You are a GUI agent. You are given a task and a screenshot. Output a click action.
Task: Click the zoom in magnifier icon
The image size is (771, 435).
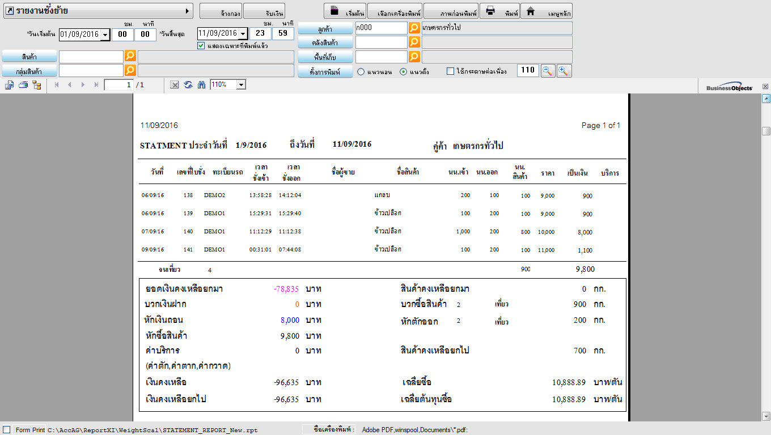click(x=564, y=71)
